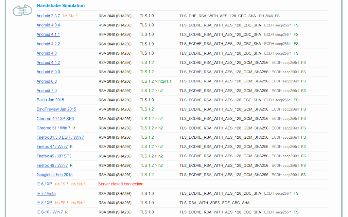Viewport: 348px width, 217px height.
Task: Open the Chrome 51 / Win 7 link
Action: [53, 128]
